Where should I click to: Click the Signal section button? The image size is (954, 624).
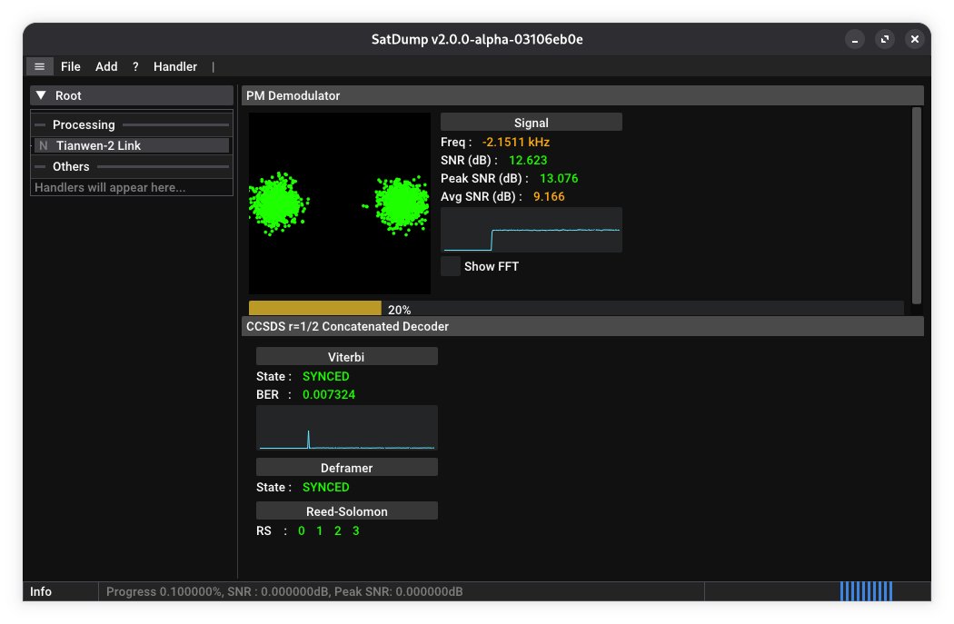(532, 123)
